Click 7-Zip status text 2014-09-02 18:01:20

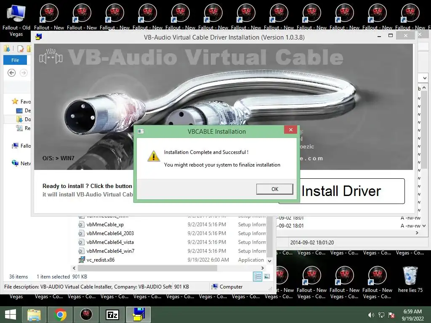pyautogui.click(x=312, y=243)
